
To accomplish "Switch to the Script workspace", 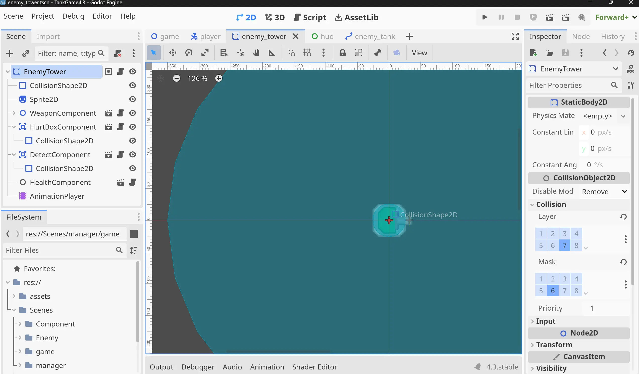I will coord(310,17).
